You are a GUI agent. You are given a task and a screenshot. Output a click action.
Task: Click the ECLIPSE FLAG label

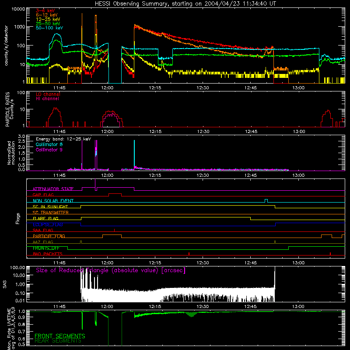tap(48, 224)
